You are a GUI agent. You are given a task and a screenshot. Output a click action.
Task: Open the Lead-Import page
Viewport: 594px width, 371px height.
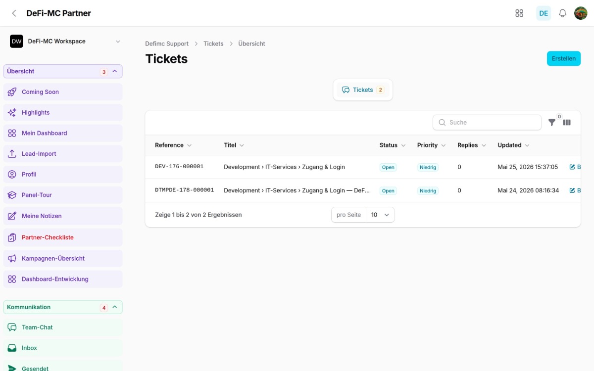(x=63, y=154)
